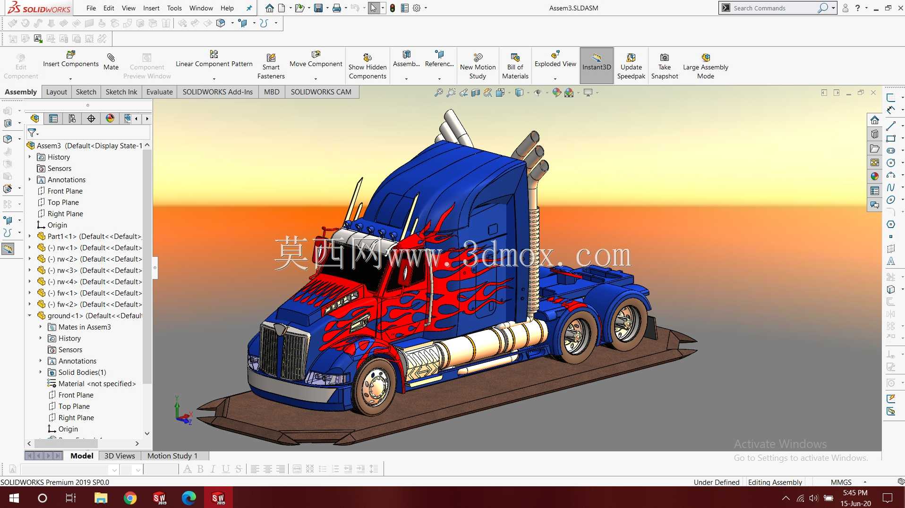Image resolution: width=905 pixels, height=508 pixels.
Task: Open the PropertyManager tab
Action: 53,119
